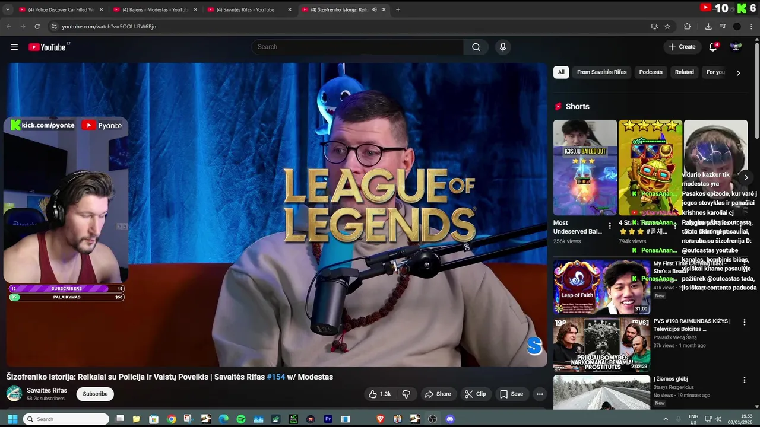
Task: Click the YouTube search input field
Action: tap(358, 47)
